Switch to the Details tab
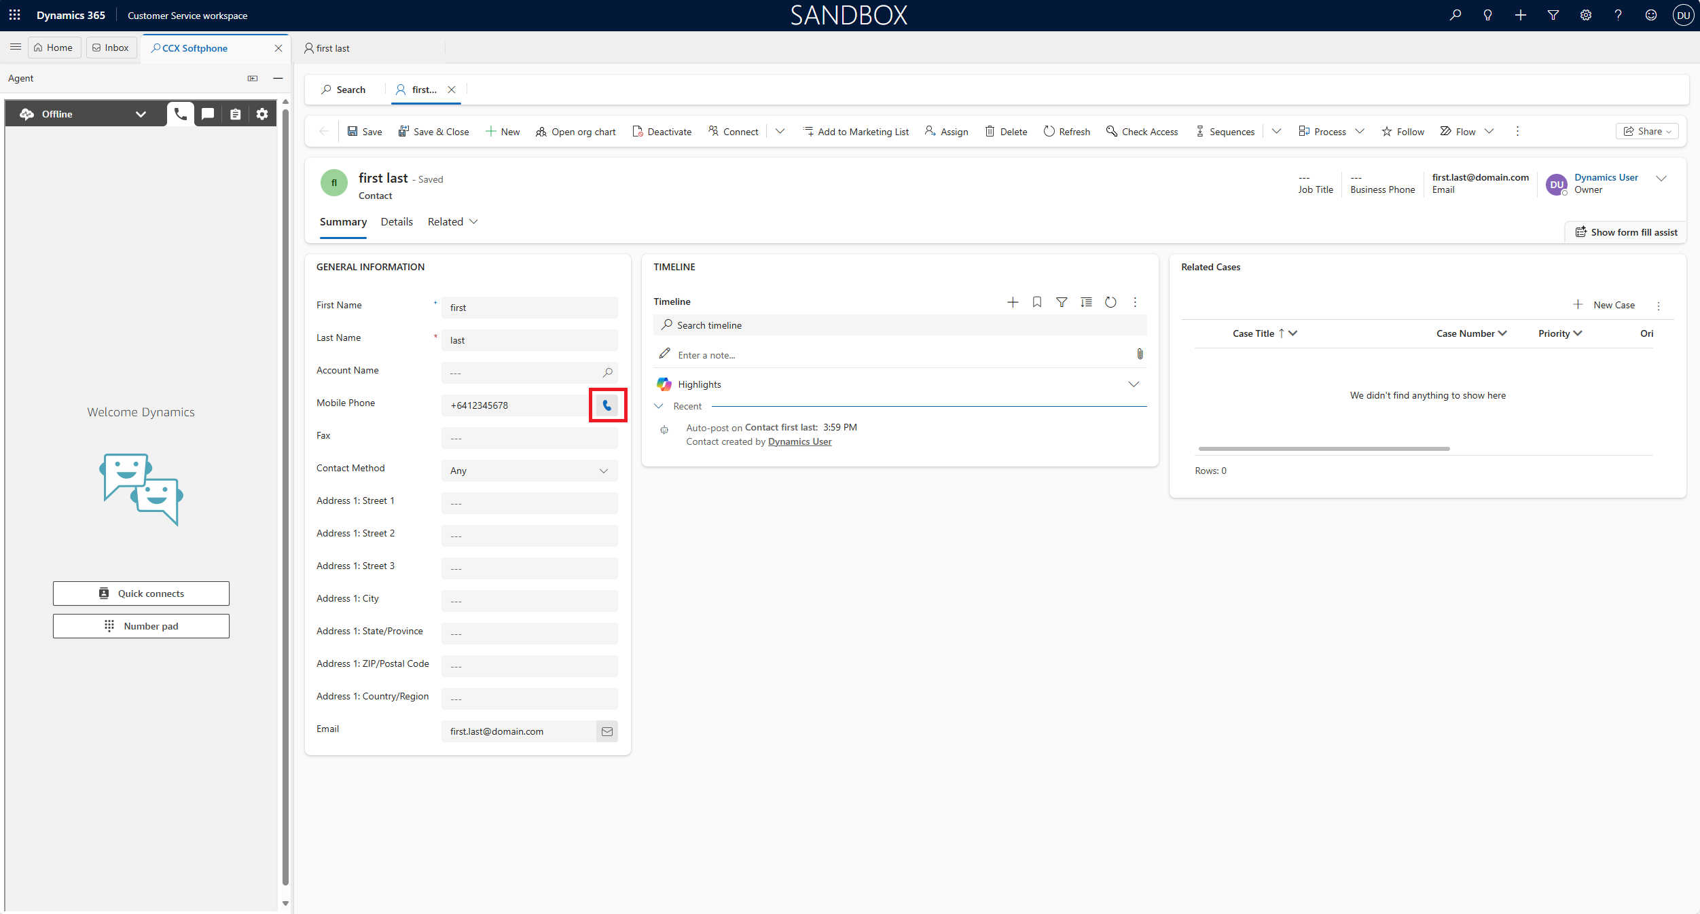1700x914 pixels. 397,222
